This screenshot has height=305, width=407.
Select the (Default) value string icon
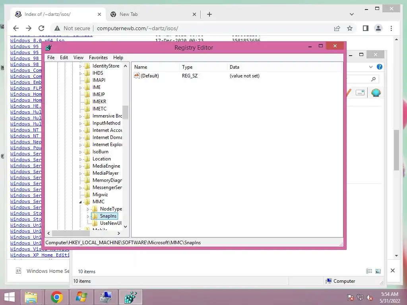click(x=137, y=75)
